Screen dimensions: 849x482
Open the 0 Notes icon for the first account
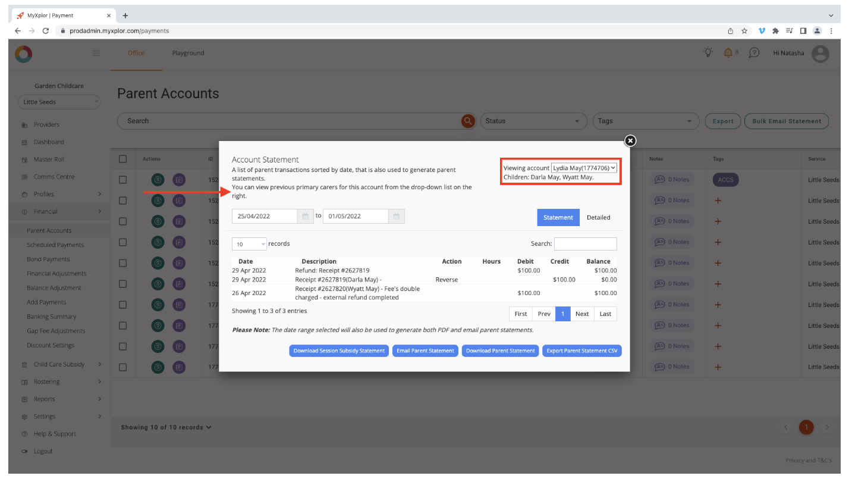coord(672,179)
